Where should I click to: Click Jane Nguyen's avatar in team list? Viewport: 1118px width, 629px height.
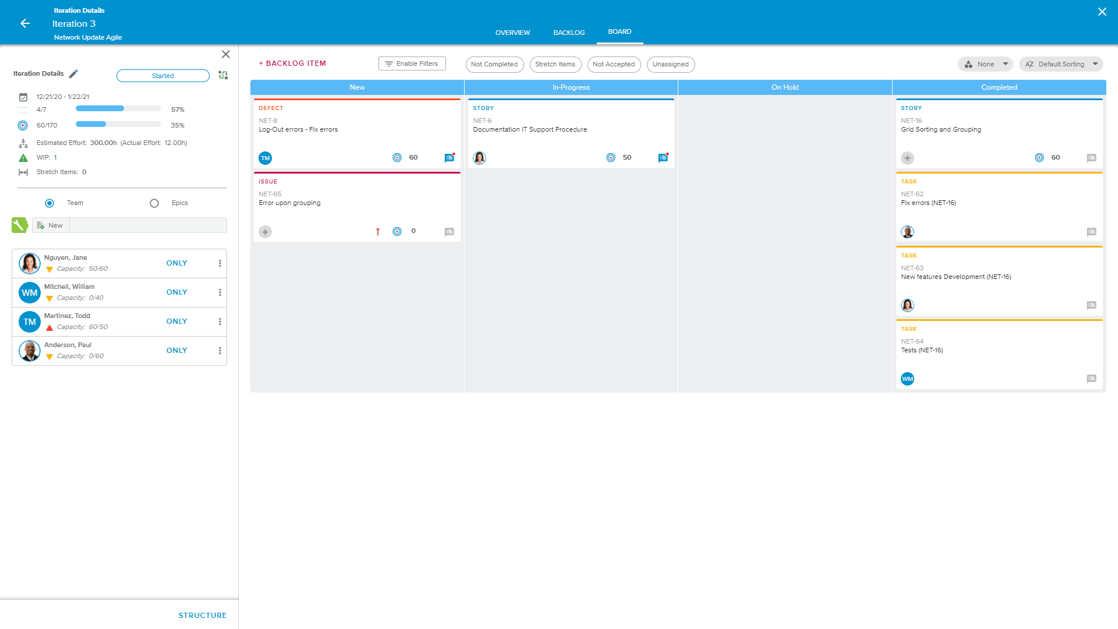coord(30,263)
